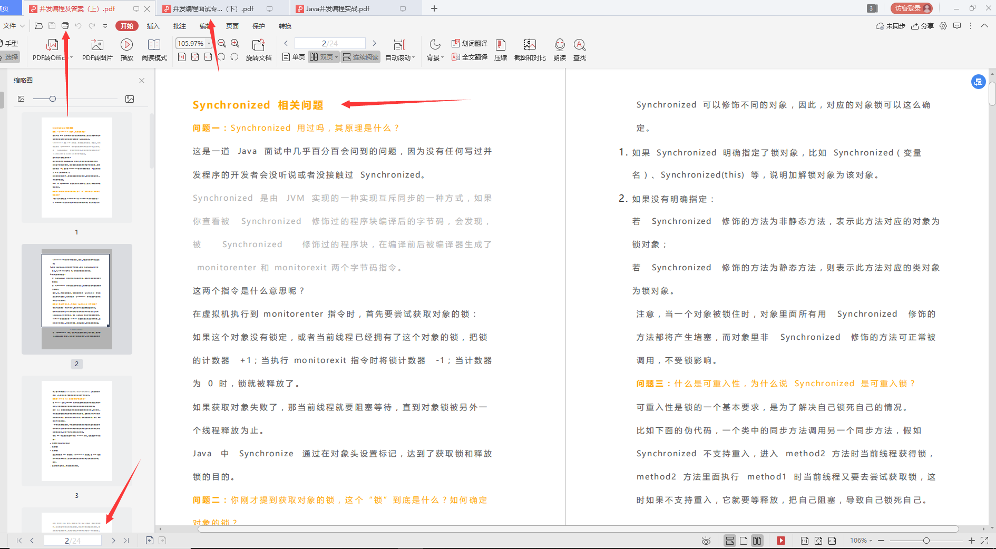Screen dimensions: 996x549
Task: Open the PDF转图片 tool
Action: 96,49
